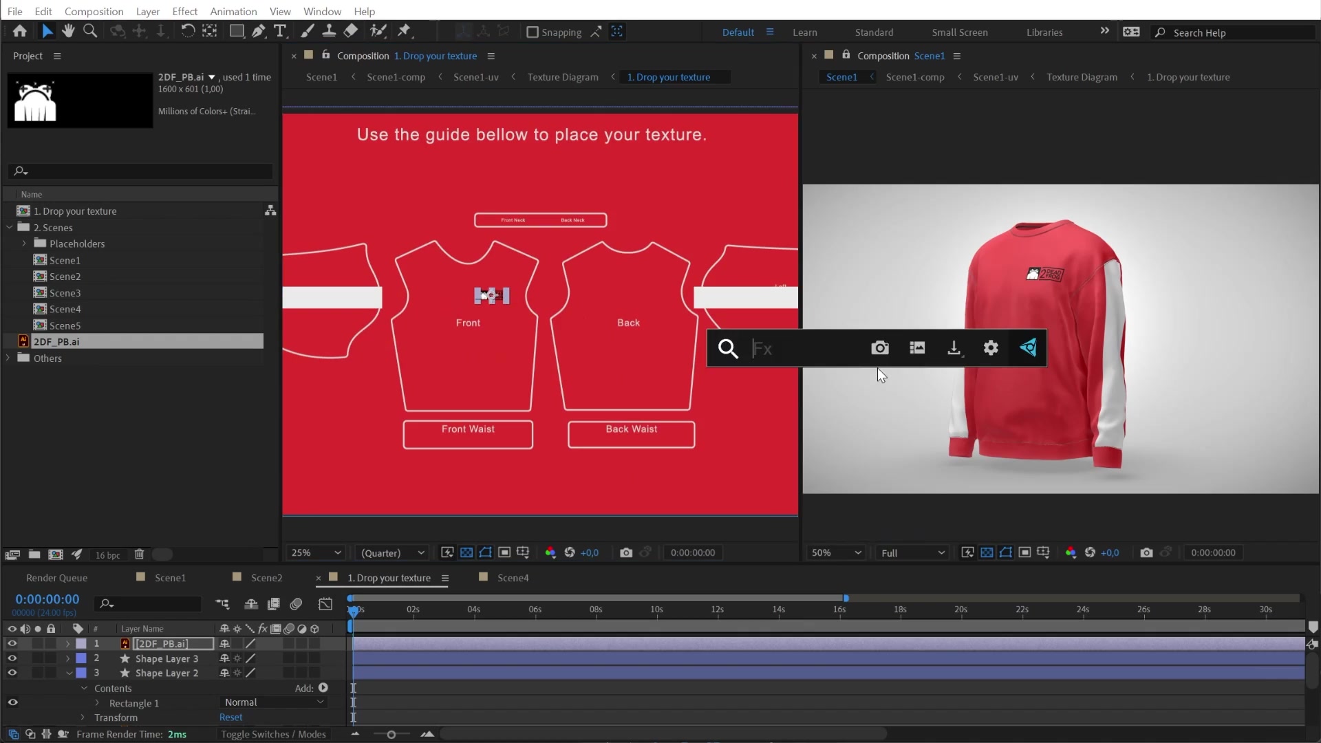The width and height of the screenshot is (1321, 743).
Task: Create new folder in Project panel
Action: coord(34,554)
